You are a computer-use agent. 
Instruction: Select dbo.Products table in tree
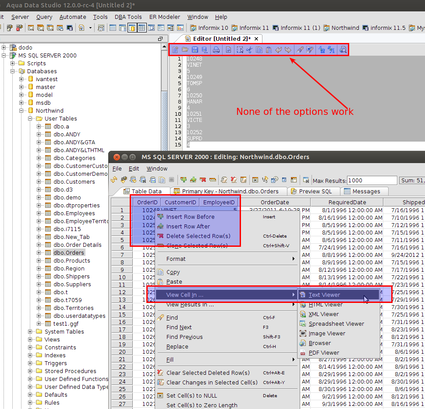click(71, 260)
